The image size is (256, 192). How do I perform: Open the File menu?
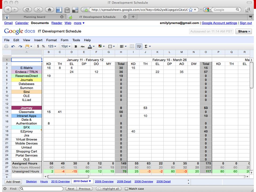pos(7,40)
